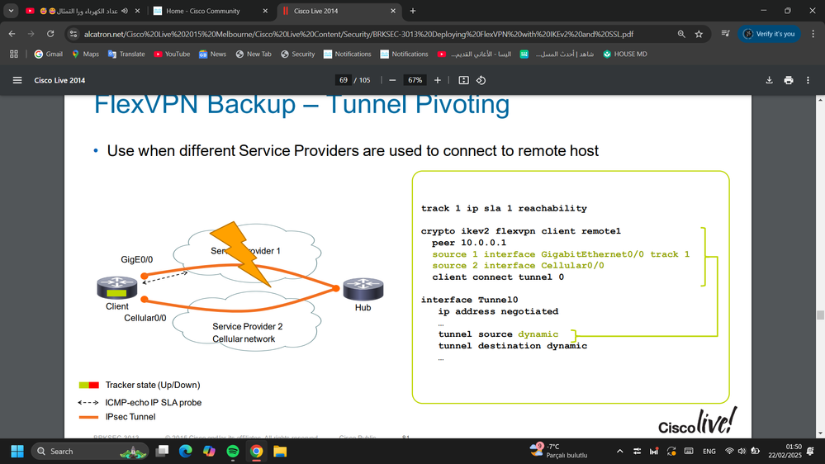
Task: Open the Arabic Elissa songs YouTube bookmark
Action: coord(475,54)
